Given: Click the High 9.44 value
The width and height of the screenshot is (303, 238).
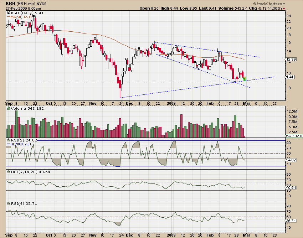Looking at the screenshot, I should coord(169,8).
